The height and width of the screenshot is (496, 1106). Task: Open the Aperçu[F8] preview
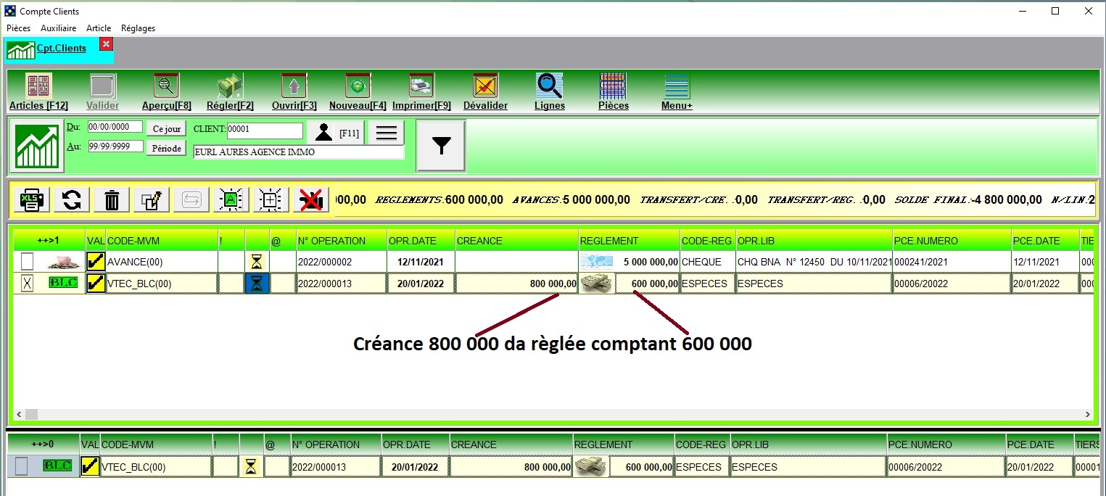pyautogui.click(x=165, y=87)
